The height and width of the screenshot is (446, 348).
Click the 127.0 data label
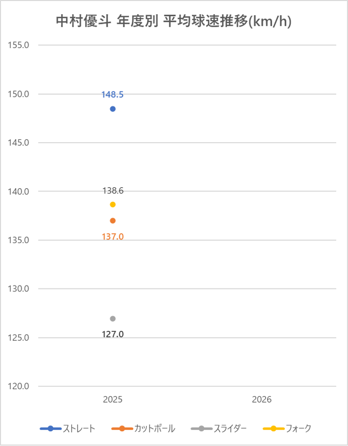click(113, 334)
